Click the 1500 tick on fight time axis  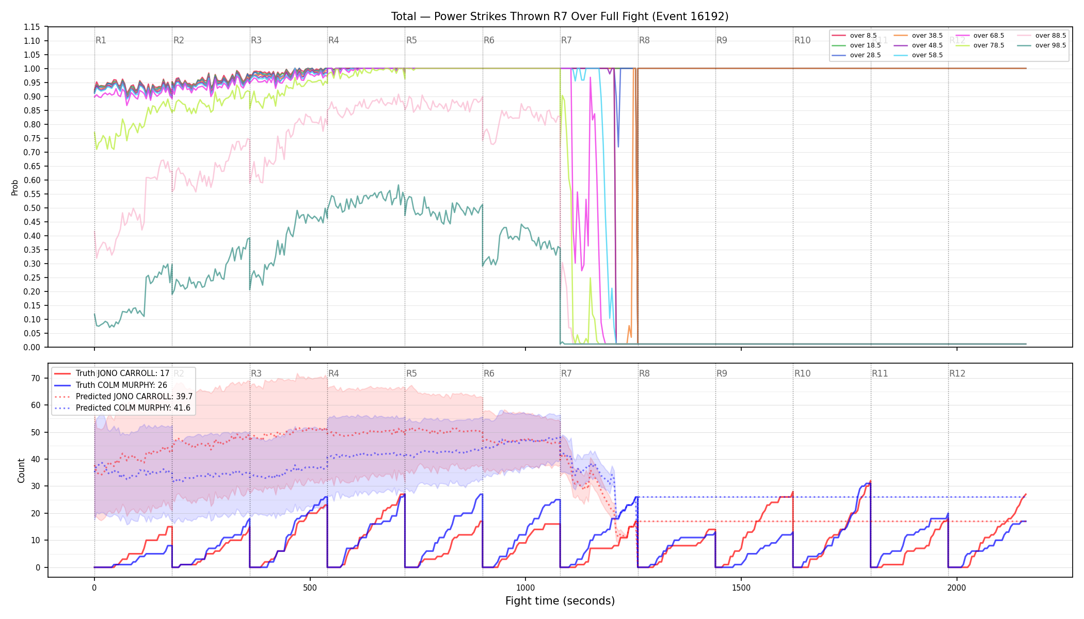[x=741, y=588]
